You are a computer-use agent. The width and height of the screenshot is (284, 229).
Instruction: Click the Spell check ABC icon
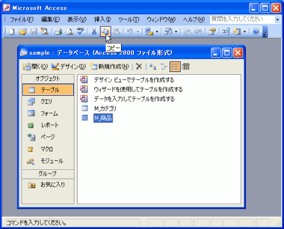(81, 31)
